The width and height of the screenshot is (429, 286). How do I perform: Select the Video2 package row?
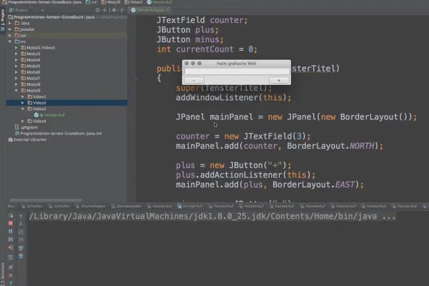pyautogui.click(x=66, y=103)
